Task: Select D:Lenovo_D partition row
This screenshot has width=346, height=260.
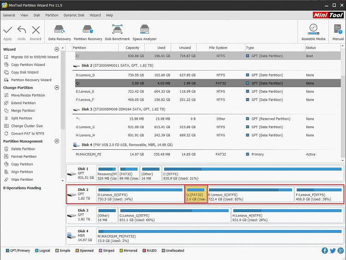Action: 208,75
